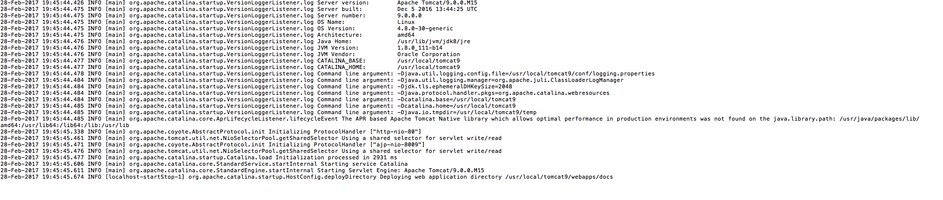Click the JVM Version 1.8.0_111-b14
943x200 pixels.
420,48
